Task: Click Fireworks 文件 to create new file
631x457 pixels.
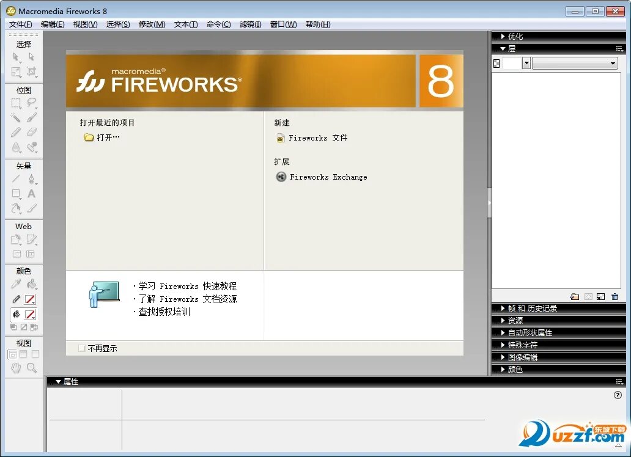Action: click(315, 137)
